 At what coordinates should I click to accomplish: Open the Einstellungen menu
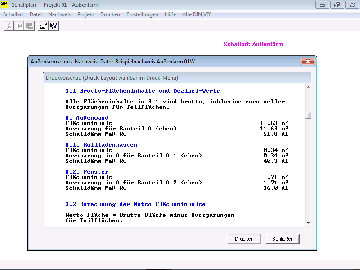point(142,14)
